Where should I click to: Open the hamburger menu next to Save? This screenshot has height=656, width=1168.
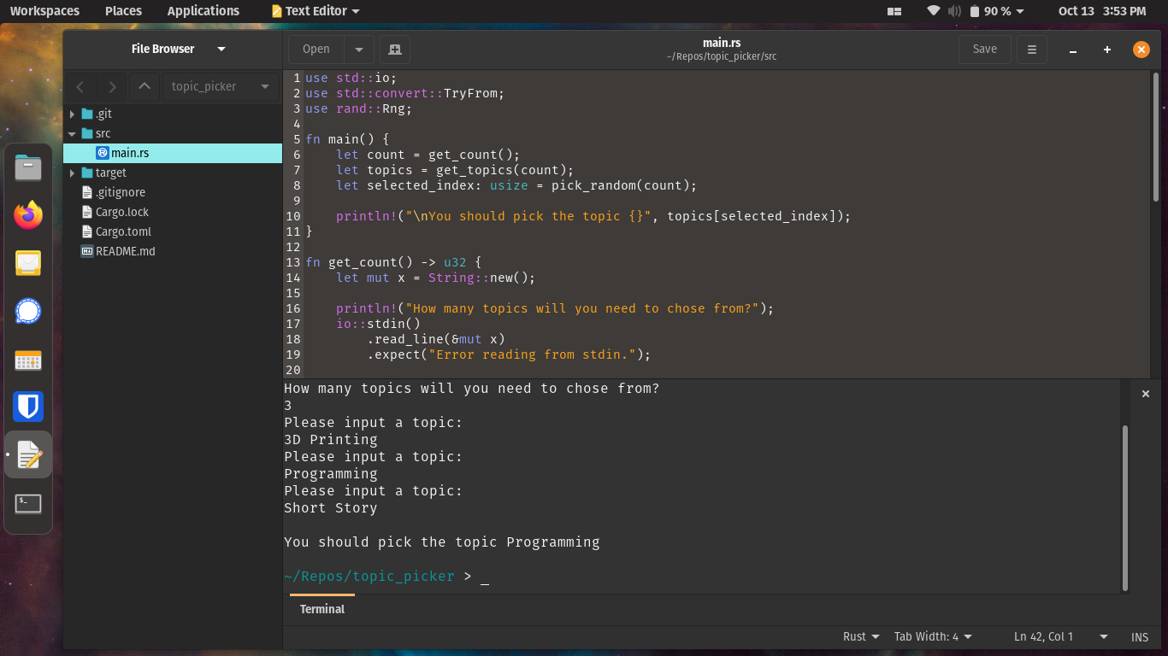pyautogui.click(x=1032, y=50)
